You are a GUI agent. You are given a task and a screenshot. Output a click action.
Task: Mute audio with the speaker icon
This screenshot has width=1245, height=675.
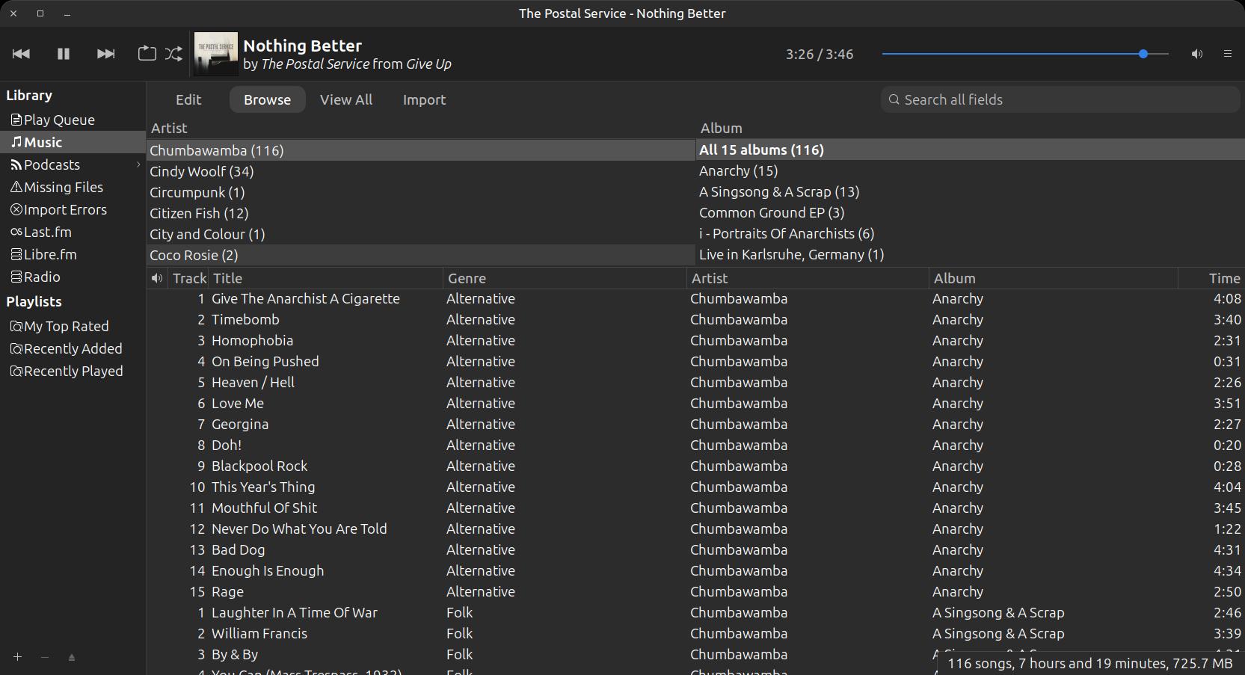(1196, 54)
